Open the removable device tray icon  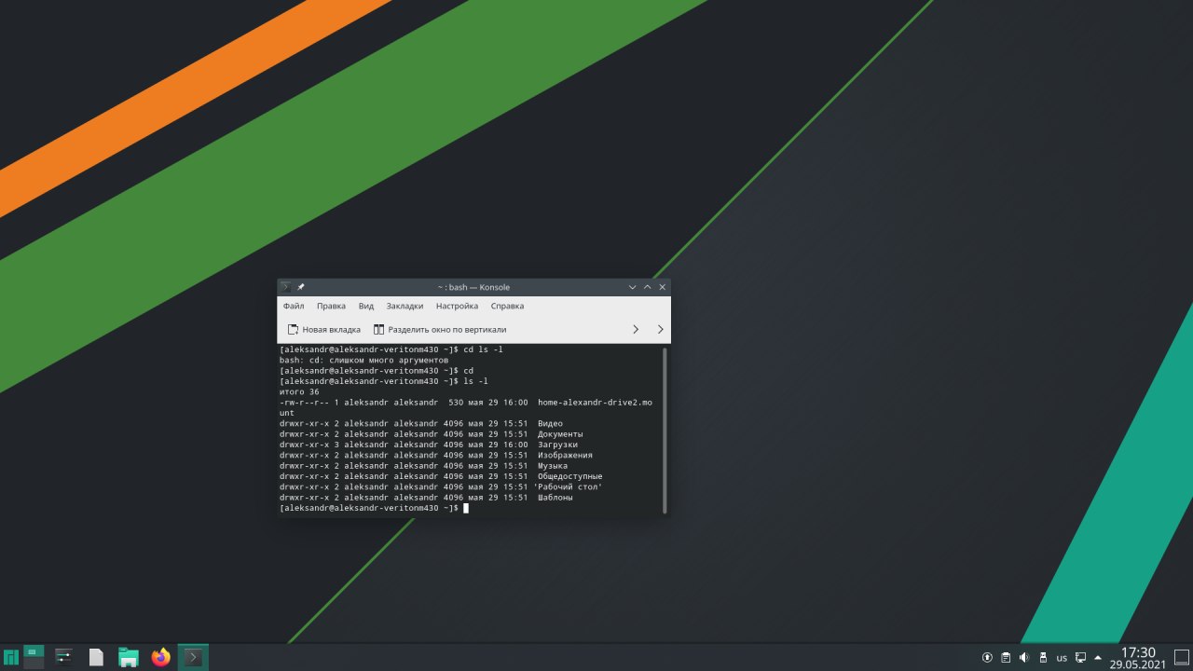pyautogui.click(x=1043, y=658)
